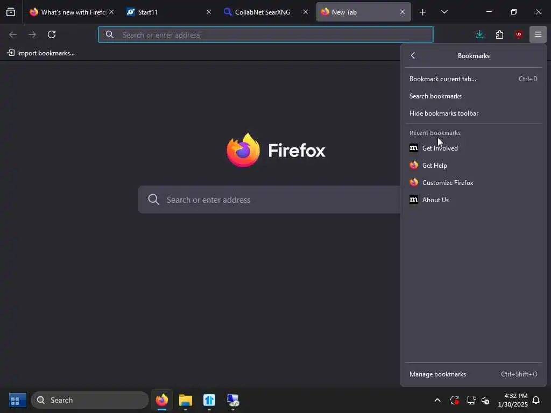Open the Get Involved bookmark

point(474,148)
